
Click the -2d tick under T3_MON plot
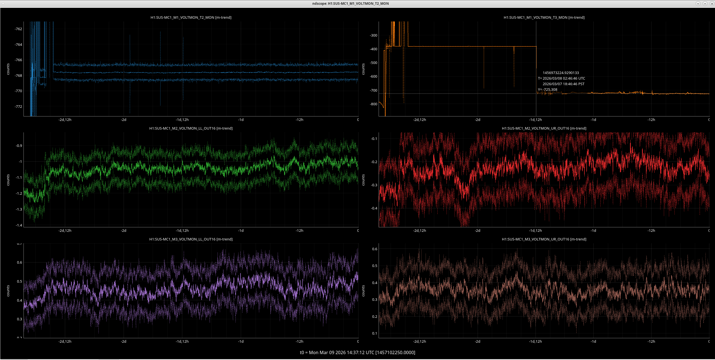click(477, 120)
